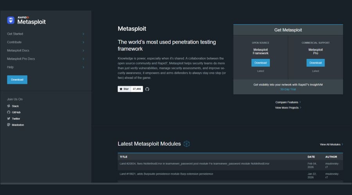Open the Twitter link text
352x195 pixels.
click(16, 119)
